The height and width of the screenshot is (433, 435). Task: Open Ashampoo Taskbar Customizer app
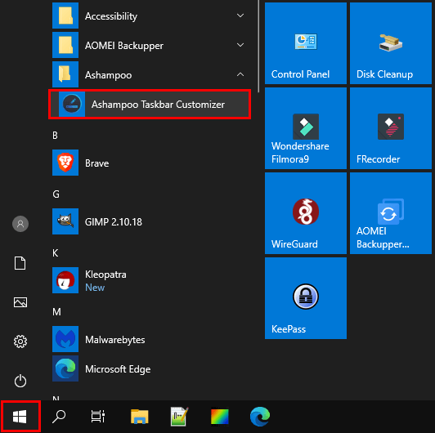point(150,105)
